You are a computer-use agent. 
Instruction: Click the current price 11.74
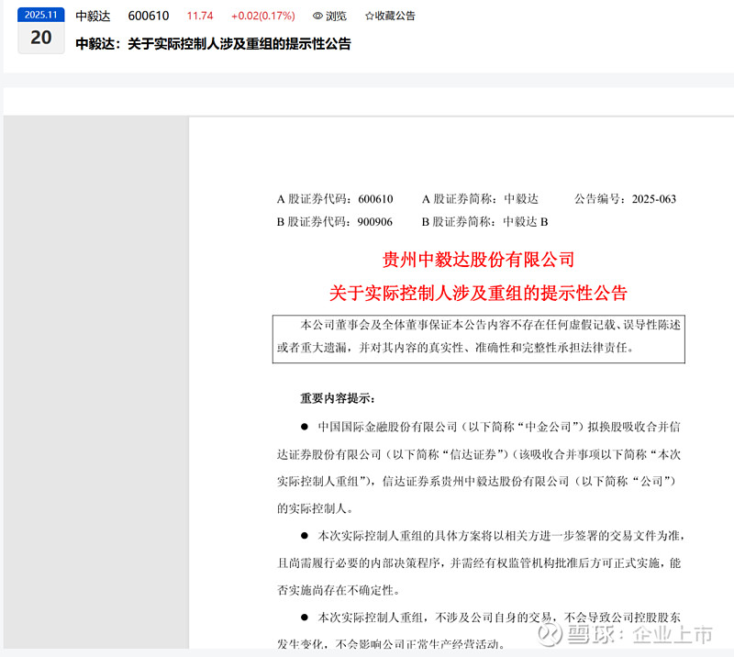coord(198,15)
